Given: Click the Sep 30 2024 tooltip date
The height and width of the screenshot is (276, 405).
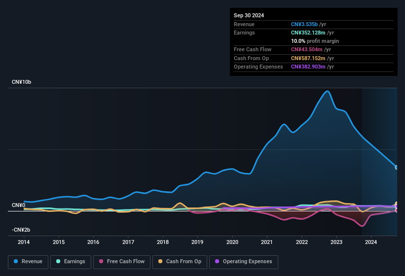Looking at the screenshot, I should [x=249, y=15].
